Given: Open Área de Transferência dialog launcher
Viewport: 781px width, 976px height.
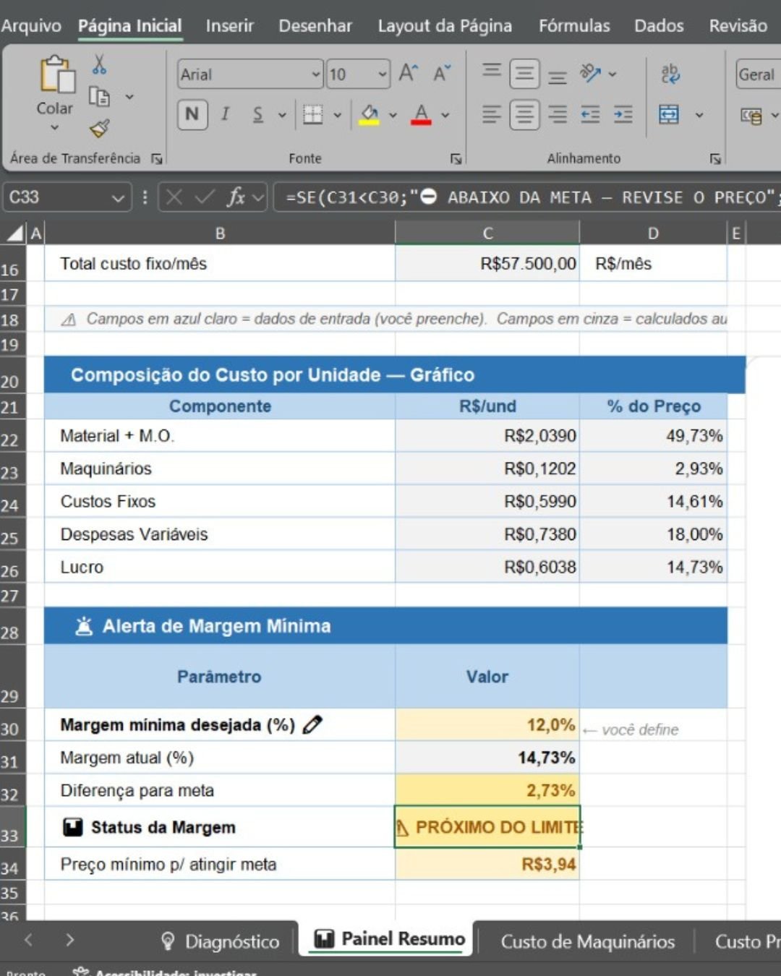Looking at the screenshot, I should coord(156,159).
